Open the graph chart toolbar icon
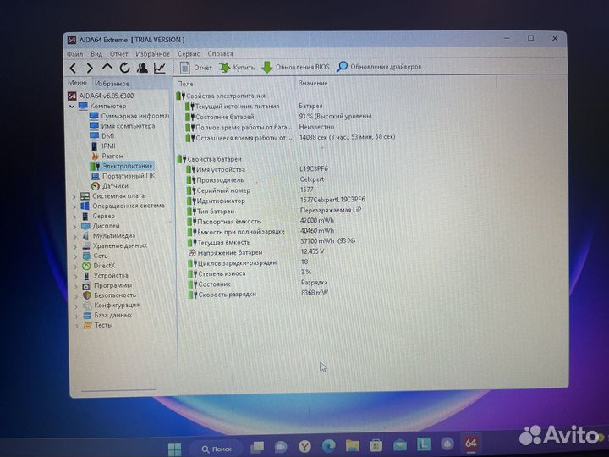 point(160,68)
